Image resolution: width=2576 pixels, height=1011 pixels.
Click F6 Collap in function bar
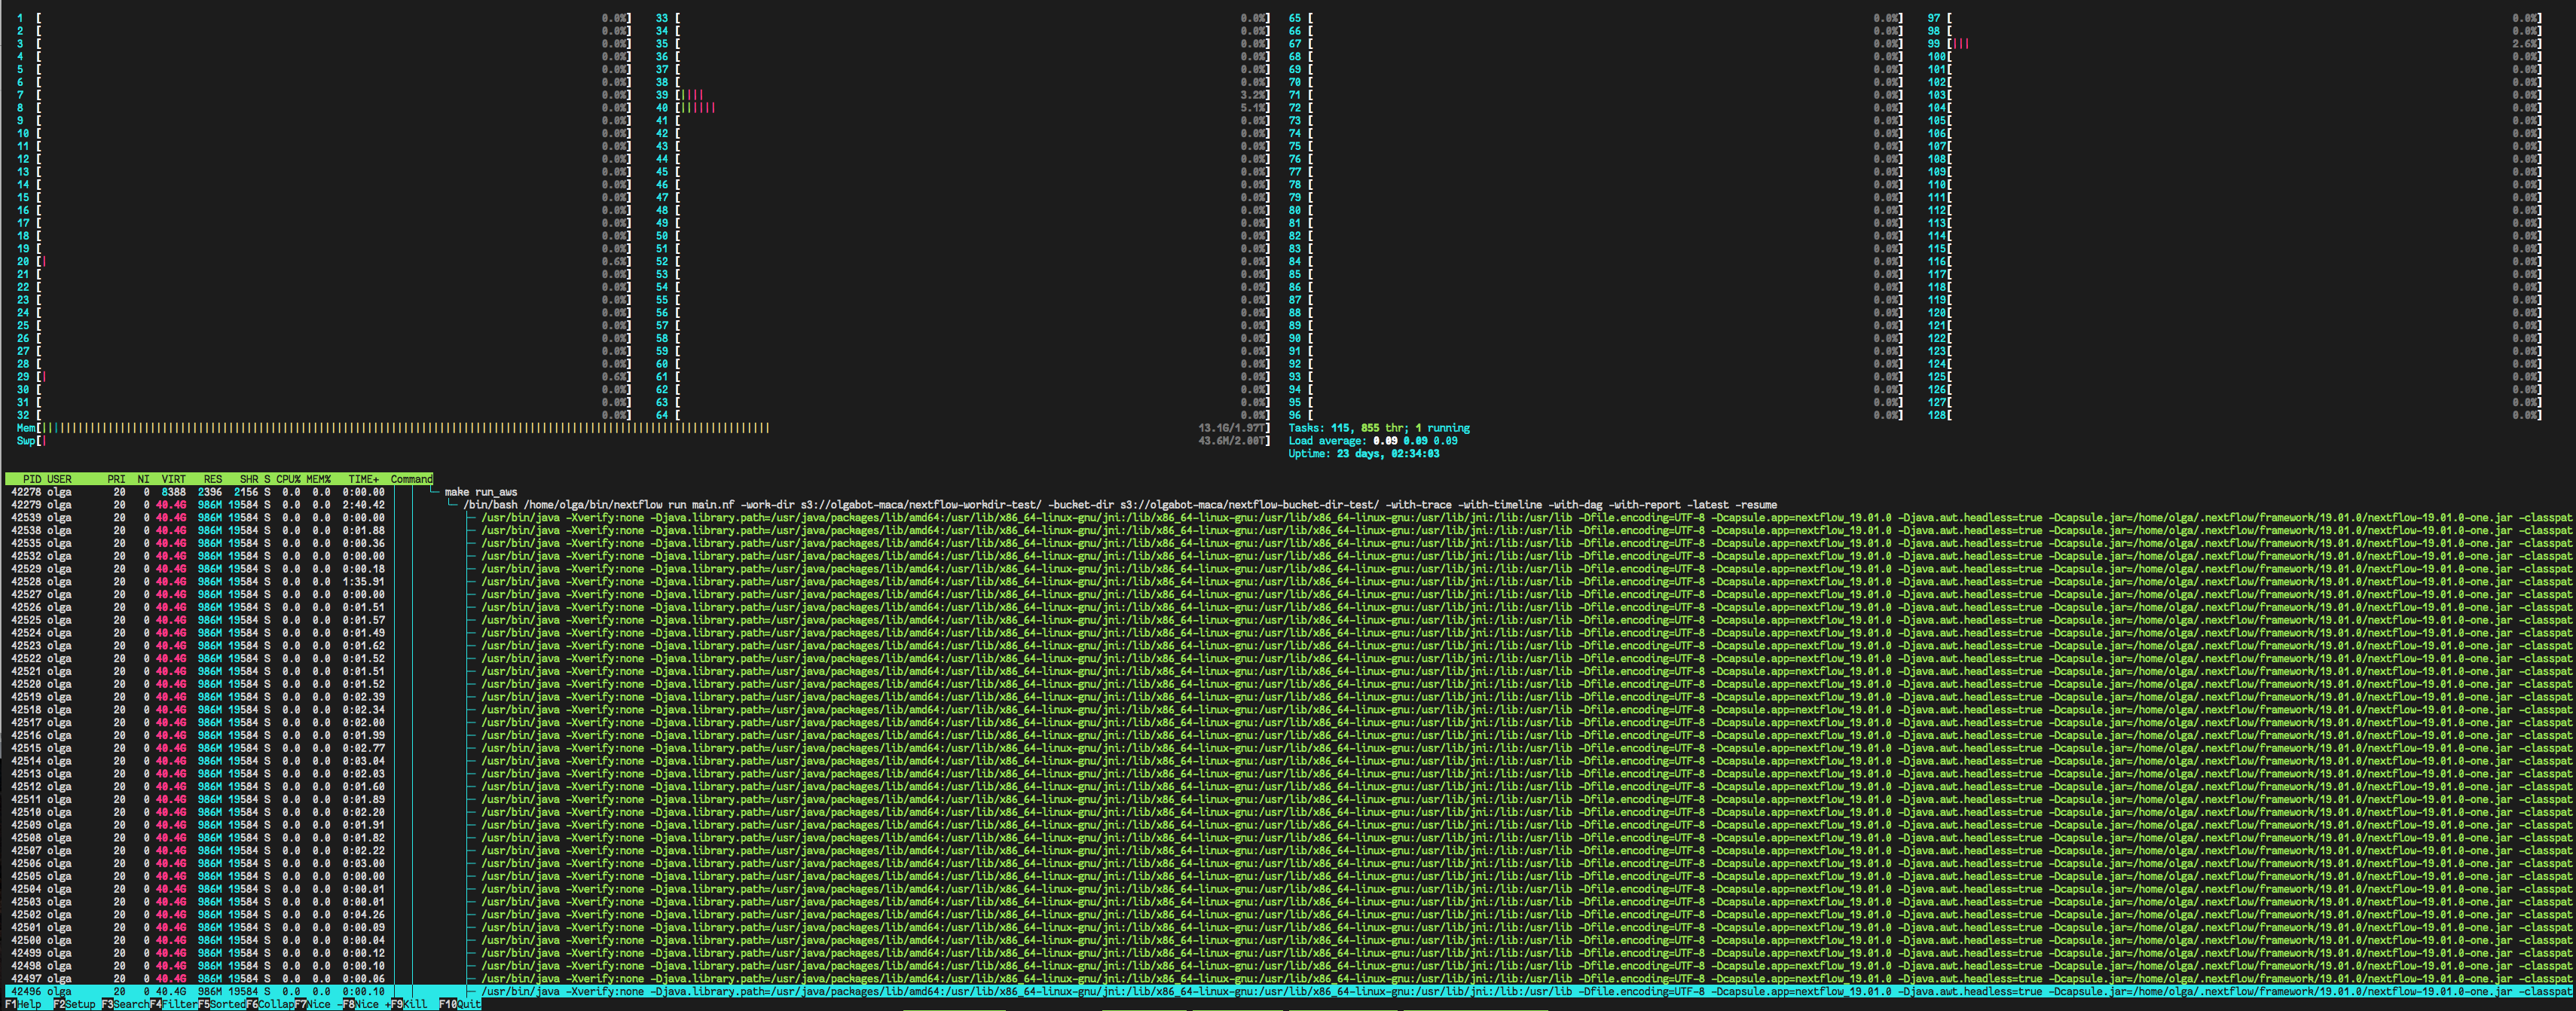(x=270, y=1004)
